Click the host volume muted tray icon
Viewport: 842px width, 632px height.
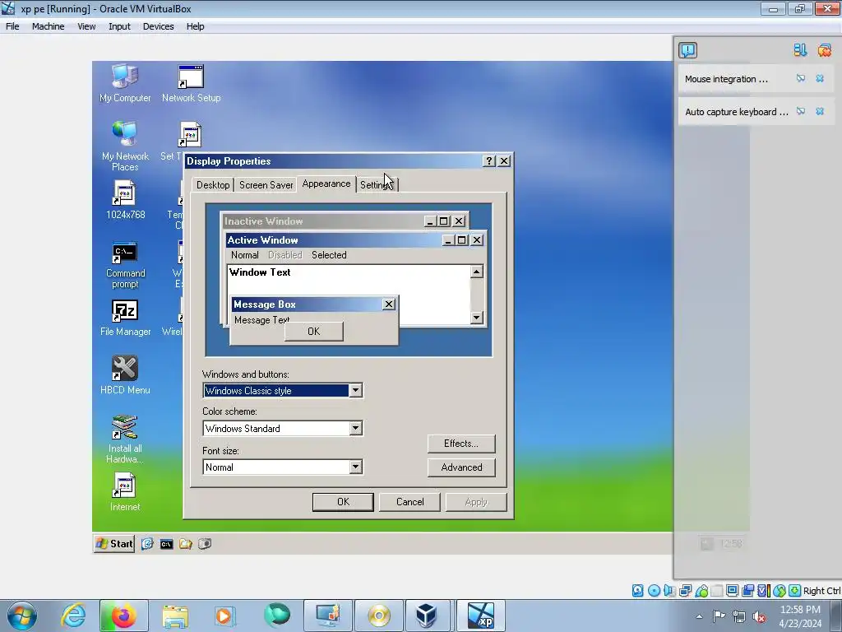coord(759,616)
